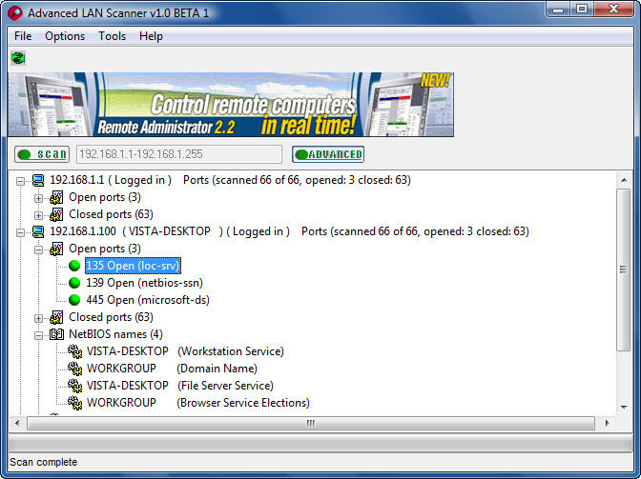Select '192.168.1.1 ( Logged in )' row

click(230, 180)
